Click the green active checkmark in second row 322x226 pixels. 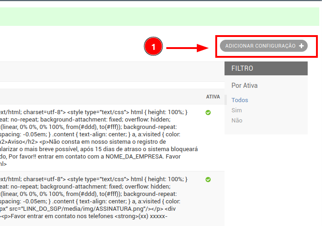pos(208,179)
